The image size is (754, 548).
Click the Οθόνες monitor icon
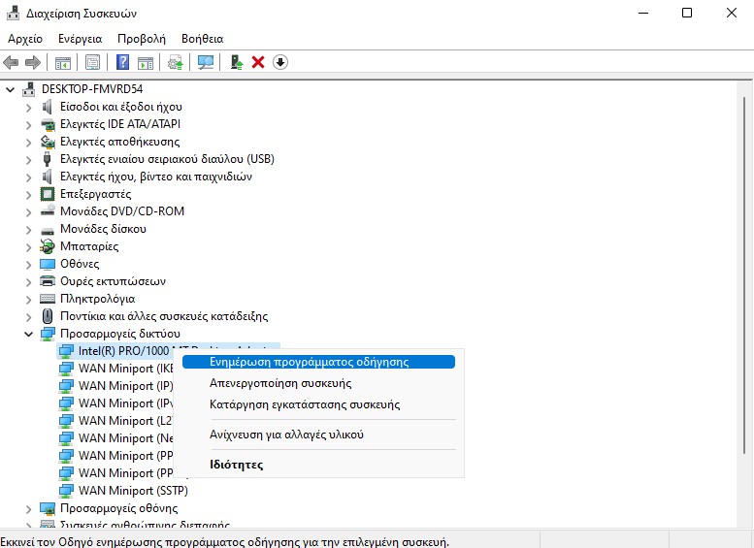click(48, 264)
